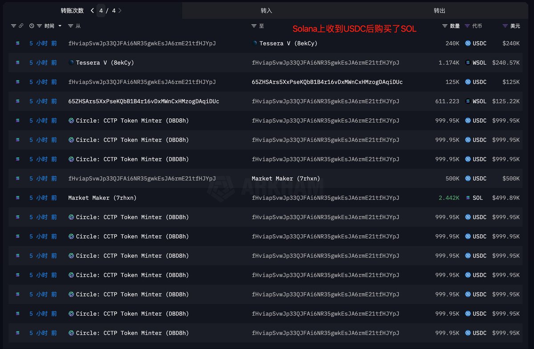The height and width of the screenshot is (349, 534).
Task: Open Market Maker (7rhxn) sender in SOL row
Action: (102, 198)
